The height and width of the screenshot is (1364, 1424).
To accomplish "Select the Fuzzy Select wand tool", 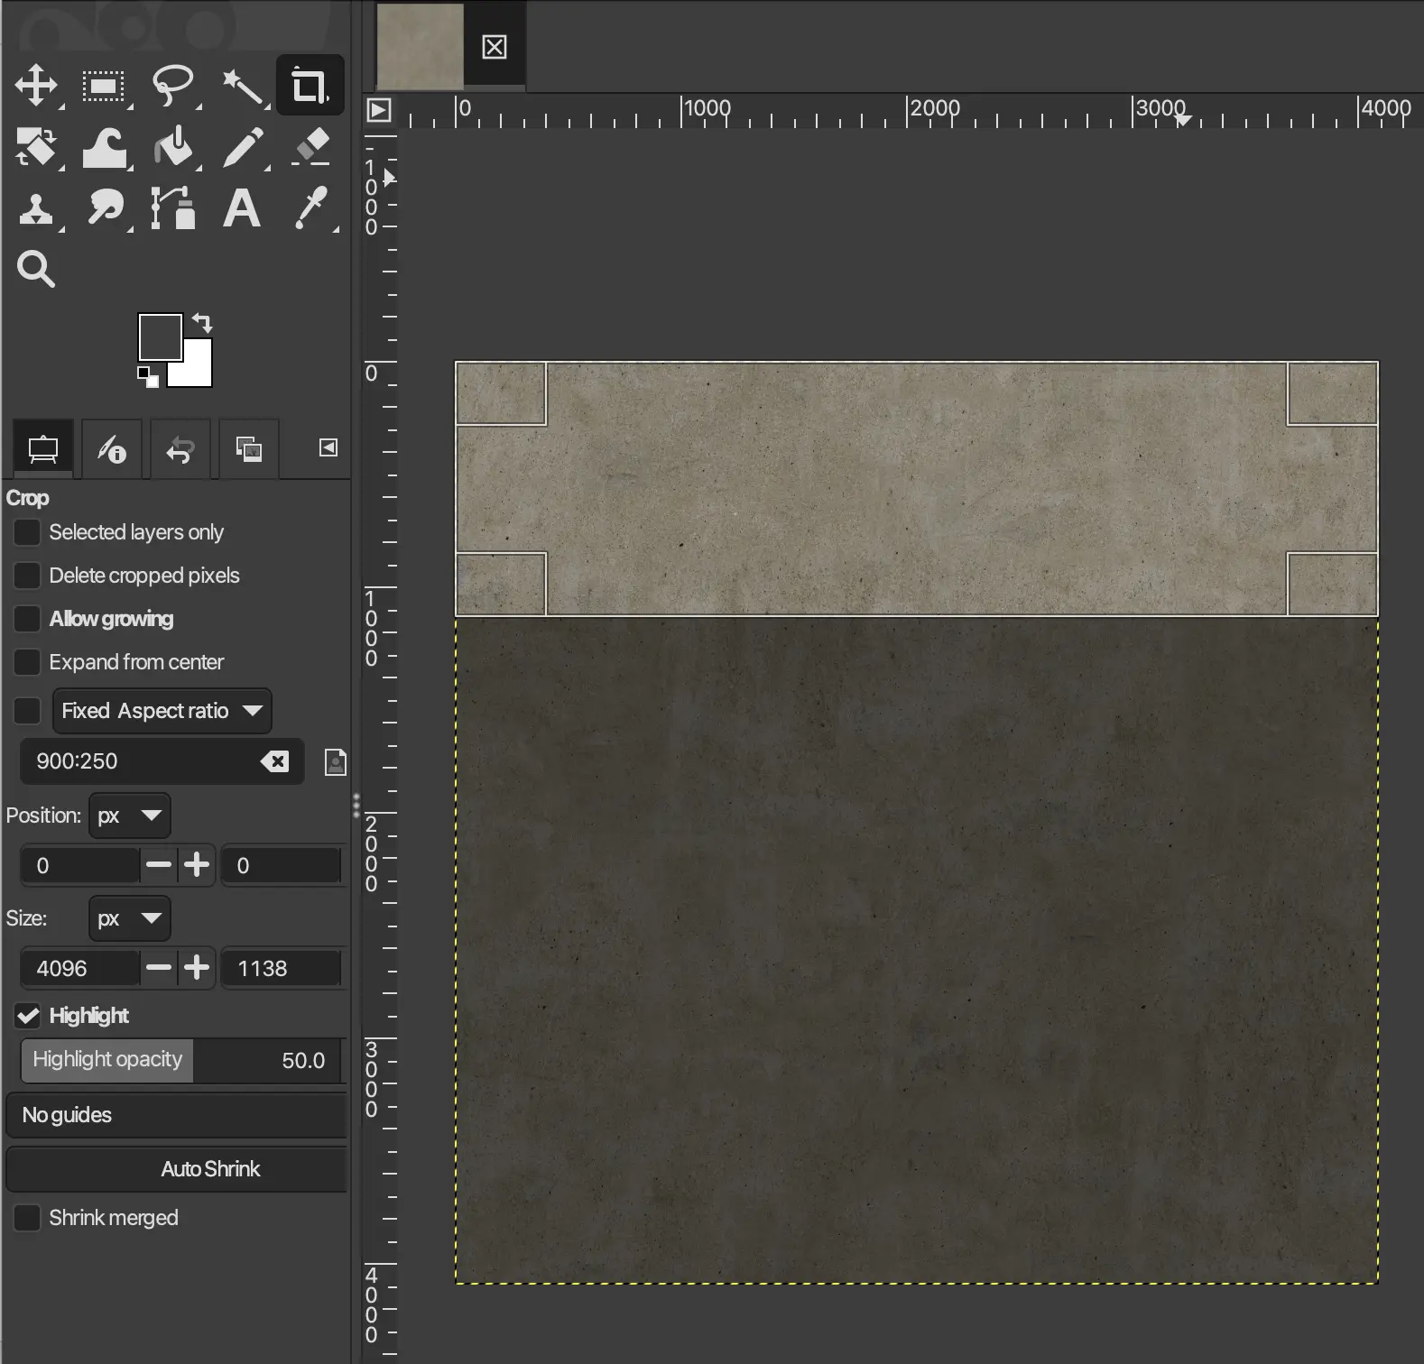I will pyautogui.click(x=242, y=87).
